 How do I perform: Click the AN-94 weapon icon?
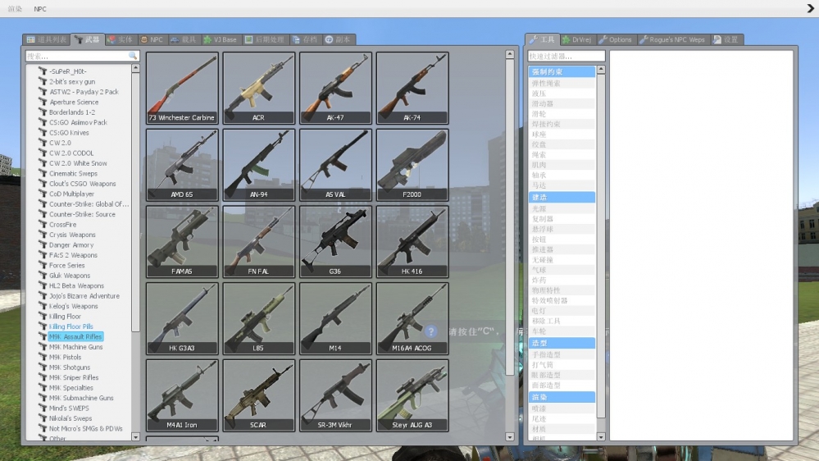[x=258, y=165]
